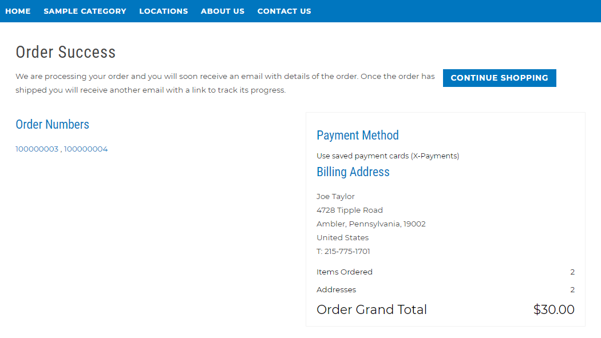
Task: Open order number 100000004
Action: (x=86, y=149)
